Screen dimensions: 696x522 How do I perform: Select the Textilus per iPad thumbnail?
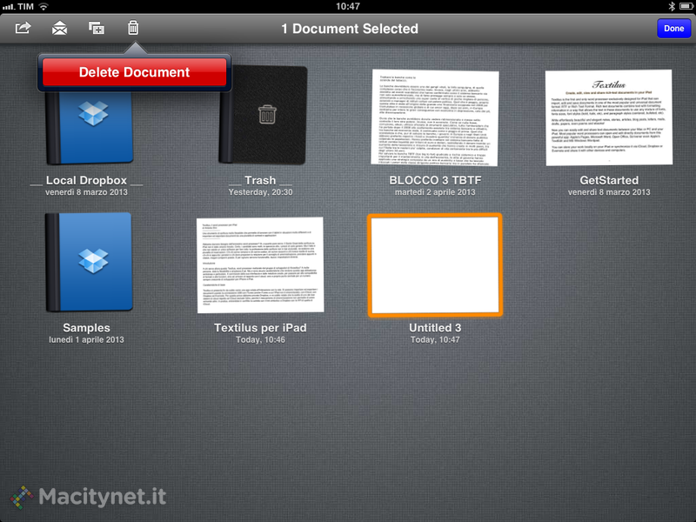[x=260, y=265]
